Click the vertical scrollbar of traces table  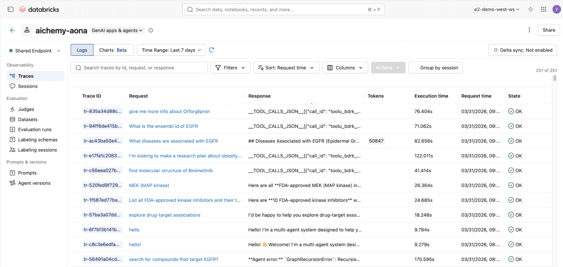555,78
